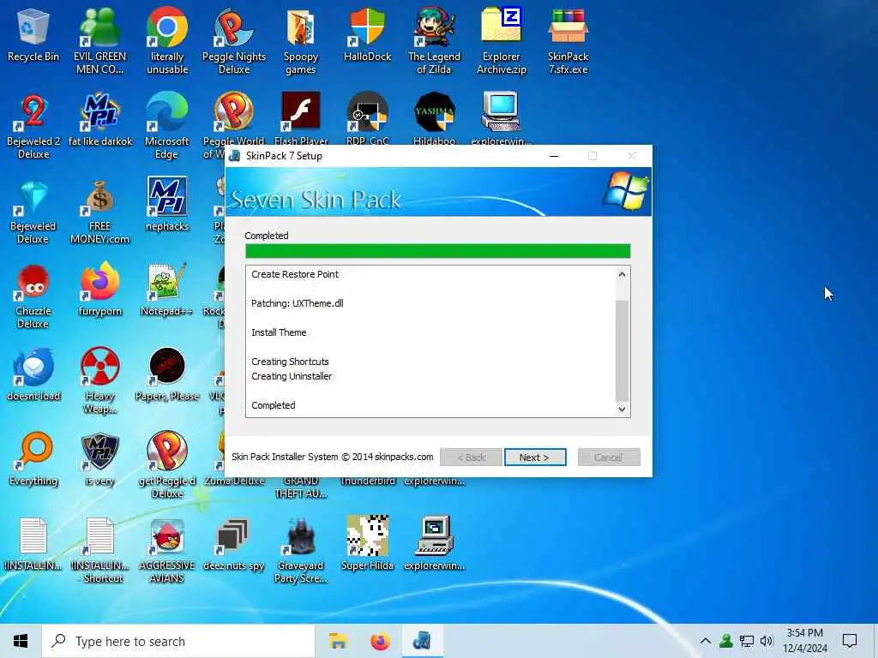Select Papers, Please desktop icon
The width and height of the screenshot is (878, 658).
(167, 375)
